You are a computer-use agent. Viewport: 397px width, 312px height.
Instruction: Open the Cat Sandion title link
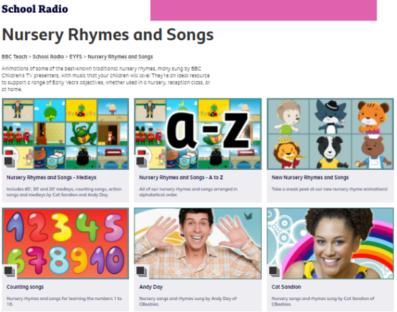[287, 287]
